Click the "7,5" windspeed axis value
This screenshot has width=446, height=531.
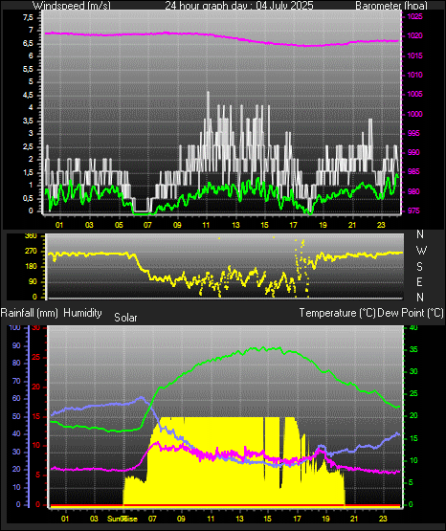point(28,17)
